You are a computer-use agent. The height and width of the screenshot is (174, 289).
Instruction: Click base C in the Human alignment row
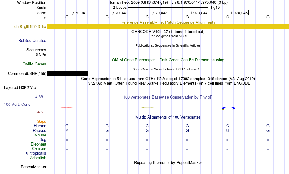tap(228, 126)
